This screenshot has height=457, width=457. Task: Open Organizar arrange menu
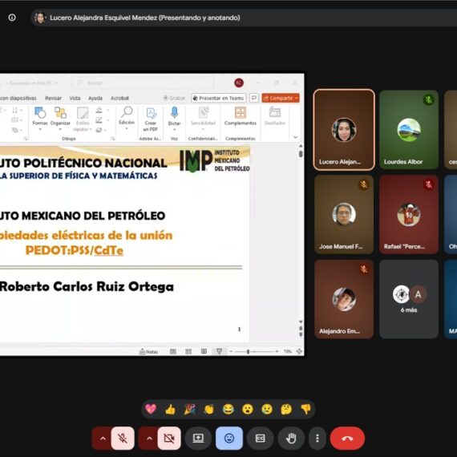tap(60, 119)
